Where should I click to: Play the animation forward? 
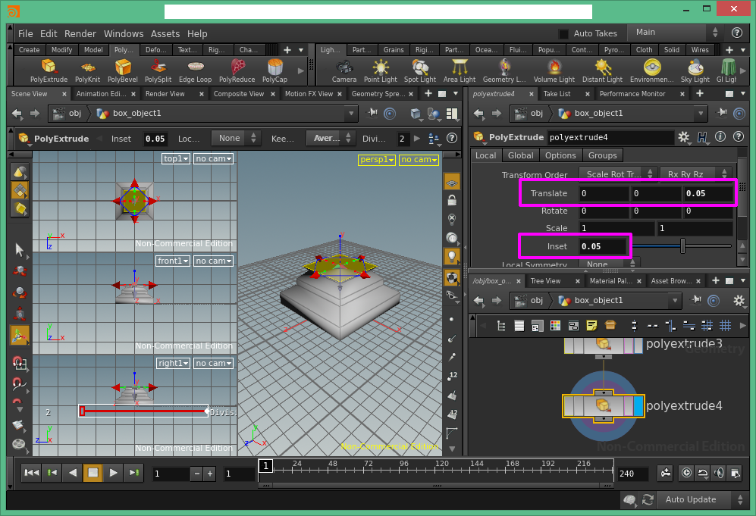click(113, 473)
